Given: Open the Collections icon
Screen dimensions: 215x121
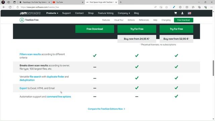Looking at the screenshot, I should pos(199,7).
